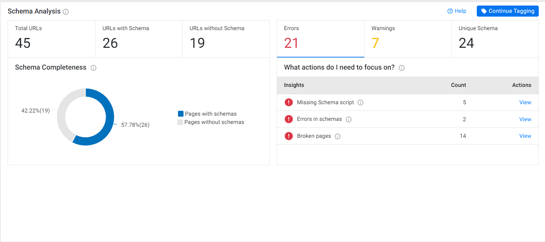Click red alert icon for Missing Schema script
The height and width of the screenshot is (242, 545).
[x=289, y=102]
